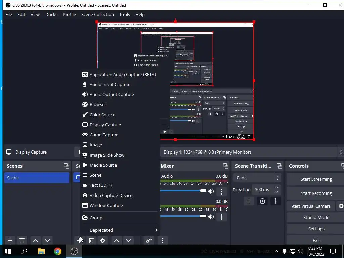Remove transition with trash icon
This screenshot has width=344, height=258.
(262, 201)
